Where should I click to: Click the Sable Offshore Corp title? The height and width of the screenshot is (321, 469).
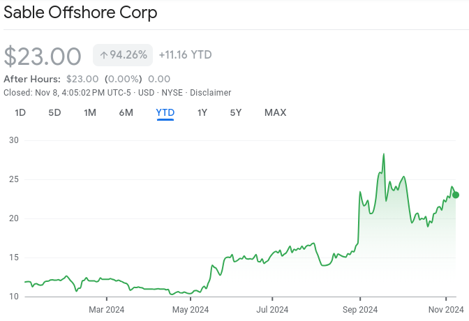(x=81, y=13)
